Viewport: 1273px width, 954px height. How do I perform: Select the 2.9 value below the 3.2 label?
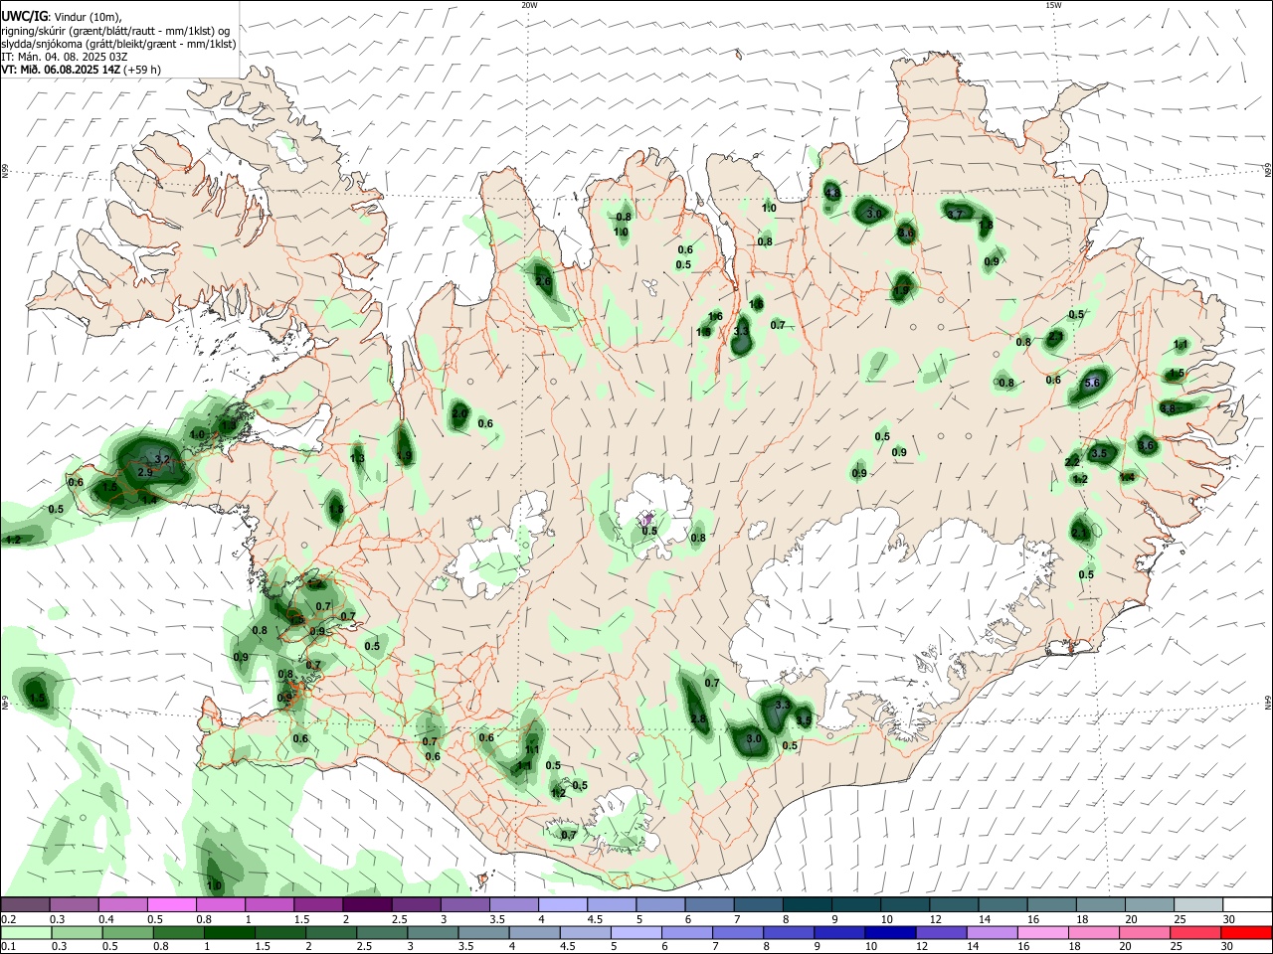pos(145,473)
